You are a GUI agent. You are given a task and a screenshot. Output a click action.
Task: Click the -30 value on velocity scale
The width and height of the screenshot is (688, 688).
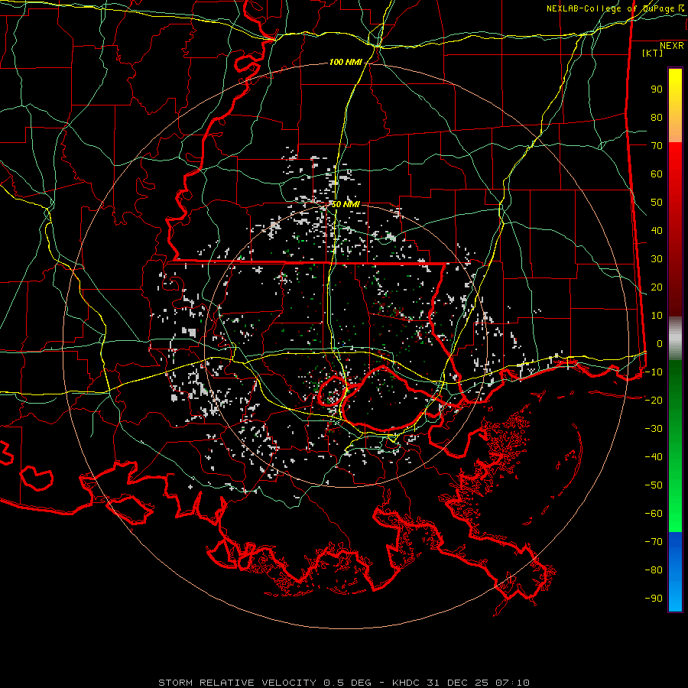coord(654,429)
